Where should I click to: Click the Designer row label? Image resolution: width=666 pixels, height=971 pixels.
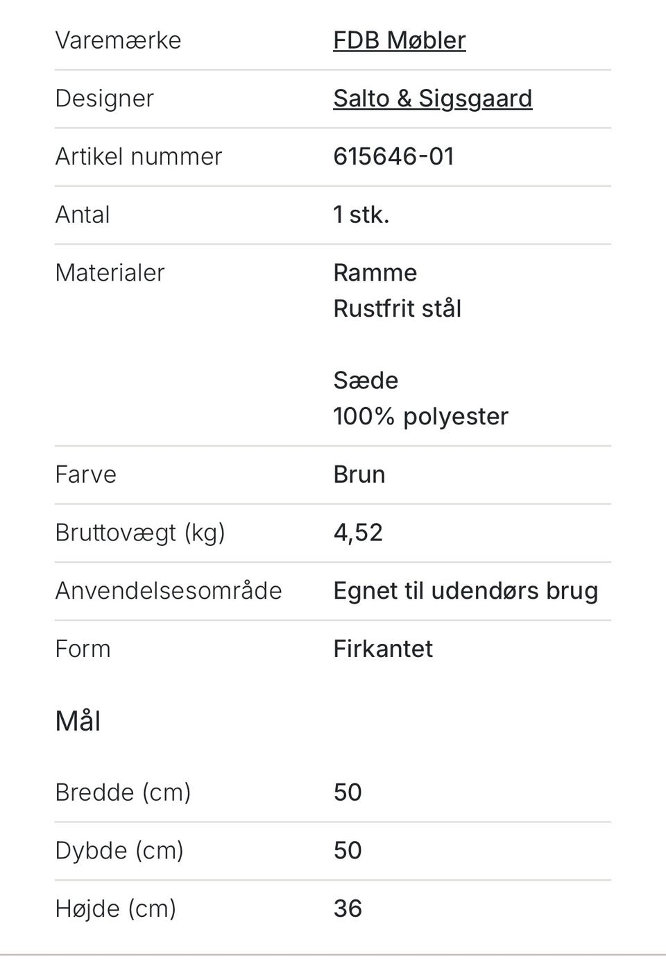pyautogui.click(x=104, y=99)
